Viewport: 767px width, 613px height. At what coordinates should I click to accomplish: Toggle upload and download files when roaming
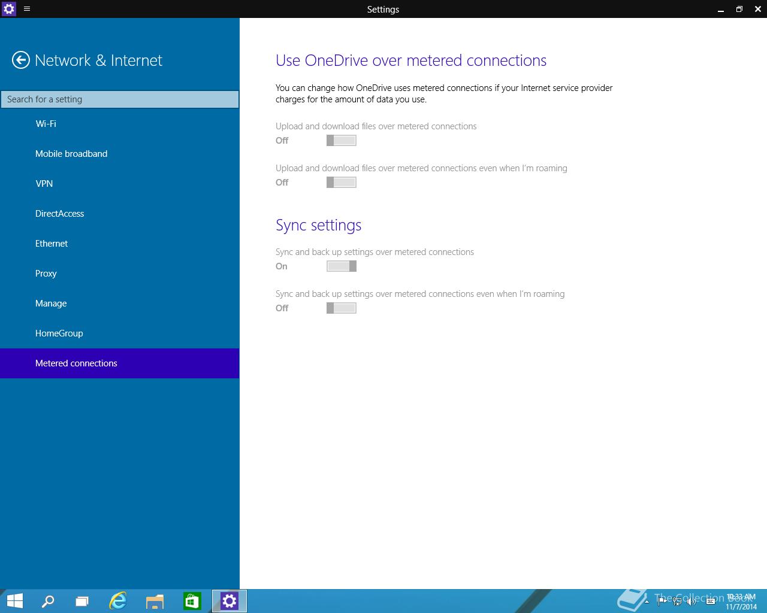pos(342,183)
